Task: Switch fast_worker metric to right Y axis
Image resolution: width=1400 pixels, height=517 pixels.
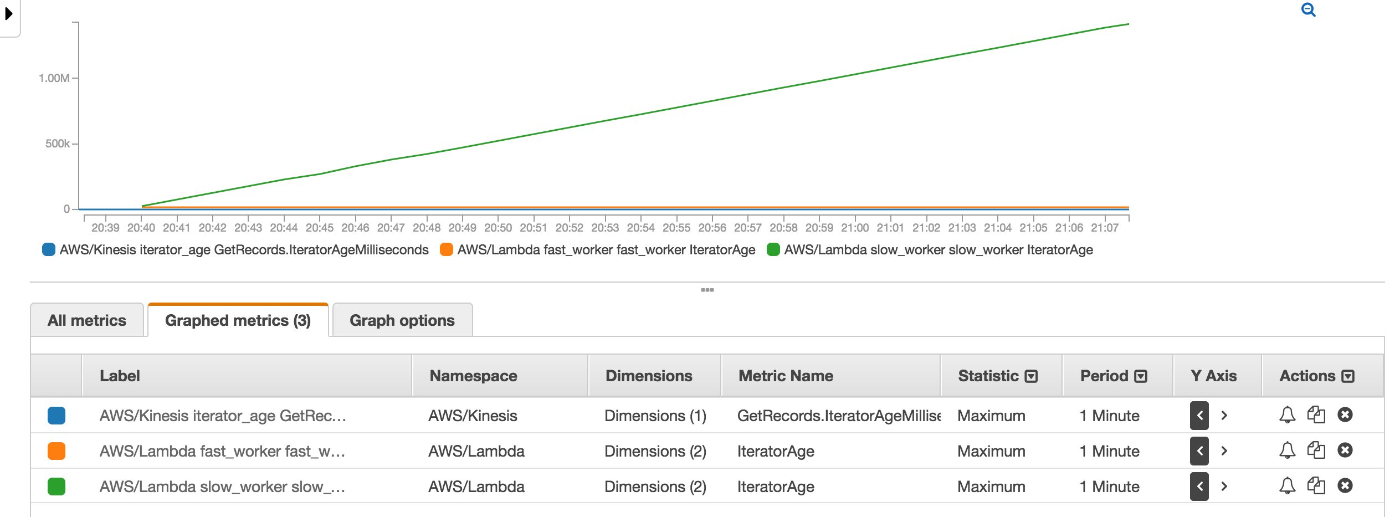Action: [x=1224, y=451]
